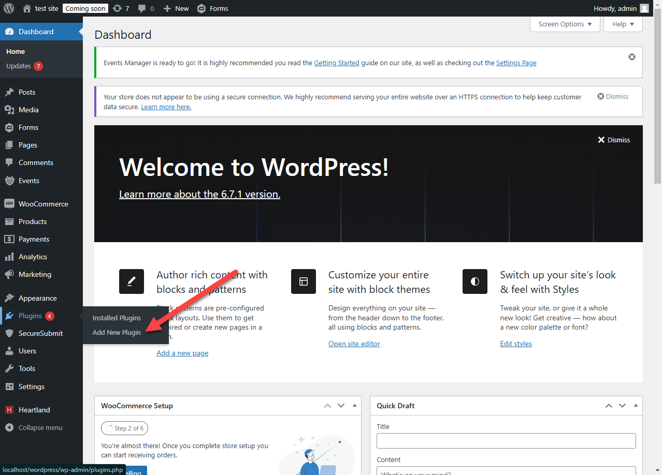Click the layout icon for block themes
Image resolution: width=662 pixels, height=475 pixels.
point(304,281)
